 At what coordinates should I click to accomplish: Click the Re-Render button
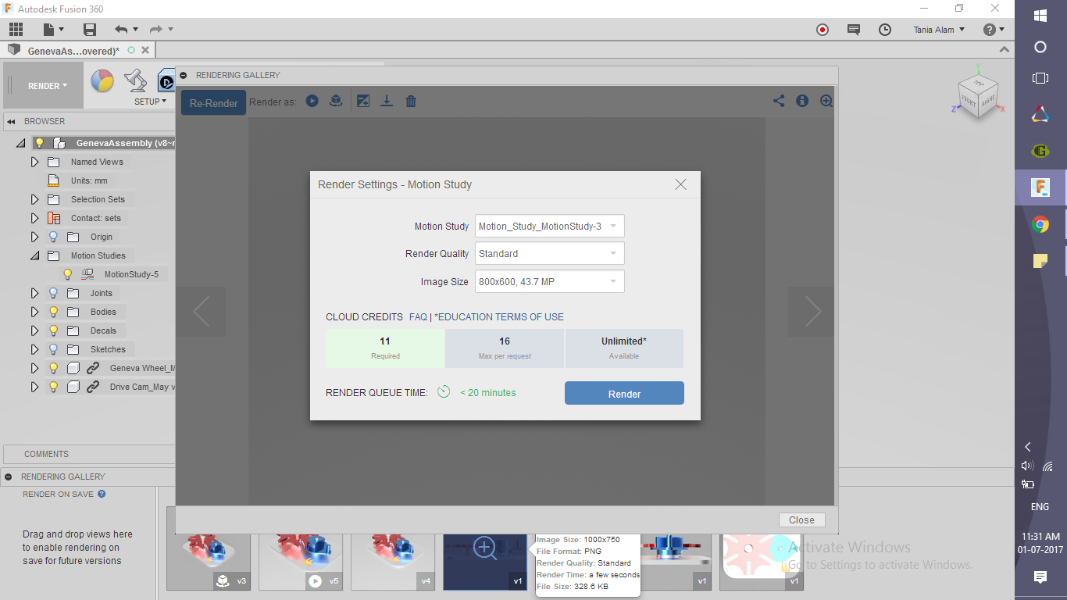[x=213, y=102]
